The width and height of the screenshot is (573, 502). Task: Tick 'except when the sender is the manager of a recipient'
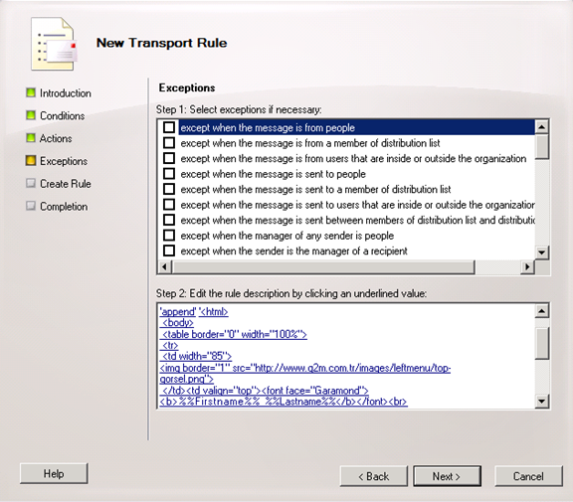(169, 251)
